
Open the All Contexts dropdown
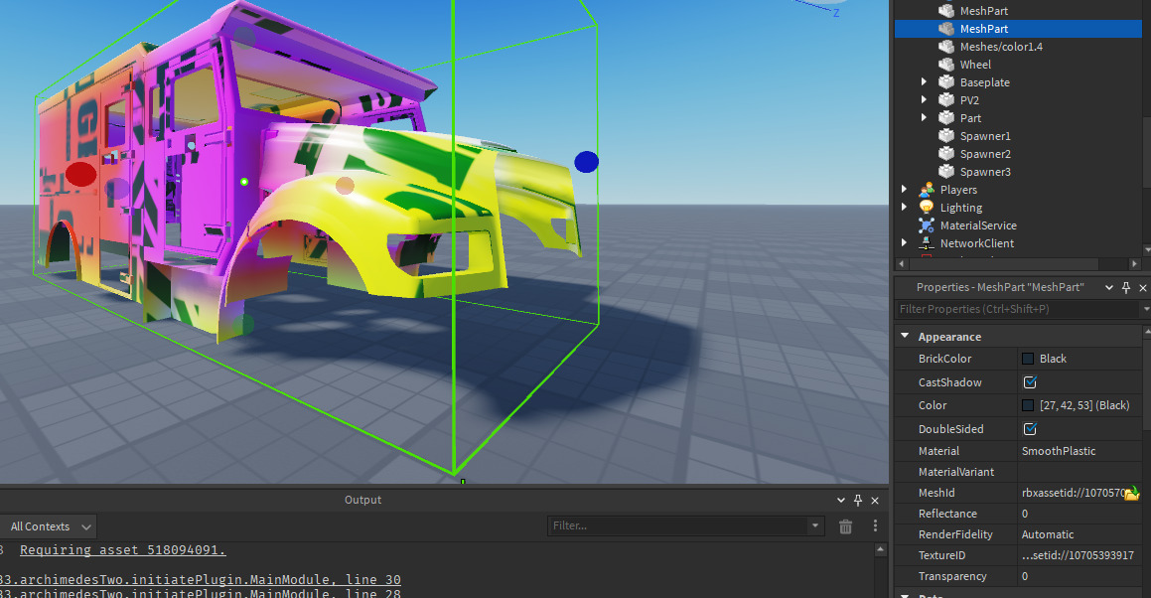(x=51, y=526)
